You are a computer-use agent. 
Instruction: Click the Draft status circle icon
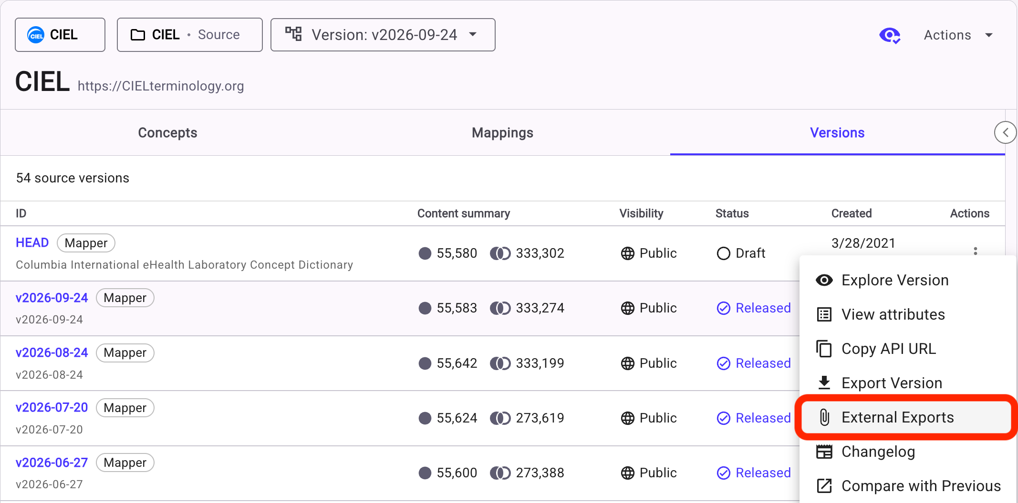(724, 253)
